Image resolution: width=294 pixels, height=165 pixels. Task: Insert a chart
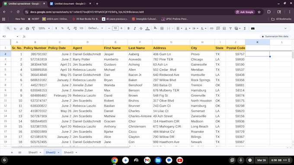pos(224,29)
